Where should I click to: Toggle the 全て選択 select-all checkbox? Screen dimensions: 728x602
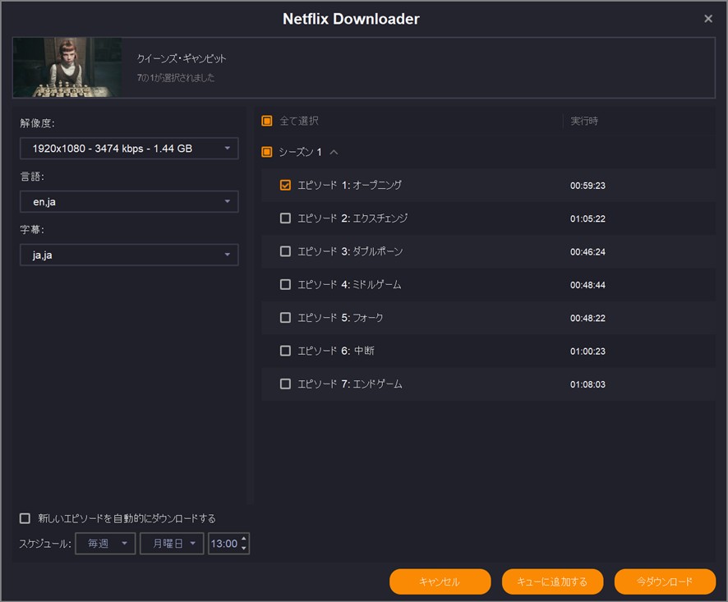click(267, 120)
